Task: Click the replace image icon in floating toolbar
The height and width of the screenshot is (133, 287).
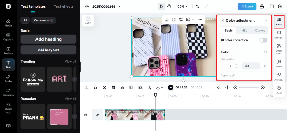Action: [x=166, y=20]
